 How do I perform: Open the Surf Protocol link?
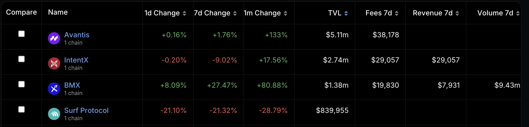pos(86,110)
